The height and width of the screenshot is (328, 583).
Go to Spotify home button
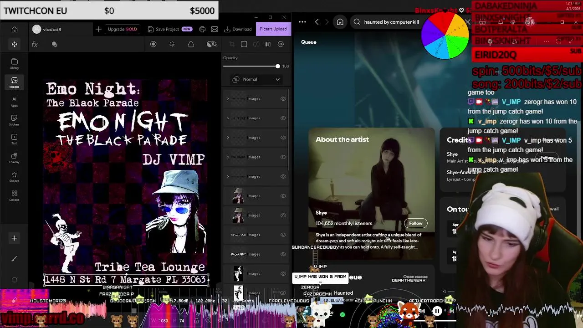coord(340,22)
